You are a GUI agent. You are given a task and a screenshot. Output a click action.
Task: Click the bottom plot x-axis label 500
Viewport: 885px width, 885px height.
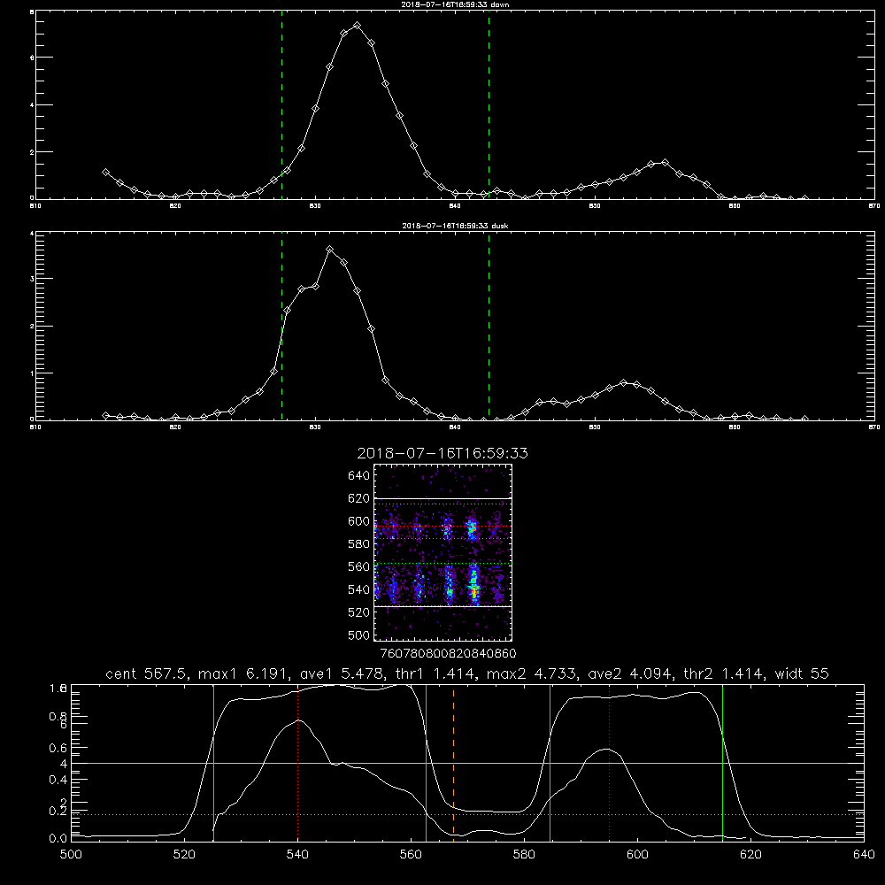coord(71,855)
